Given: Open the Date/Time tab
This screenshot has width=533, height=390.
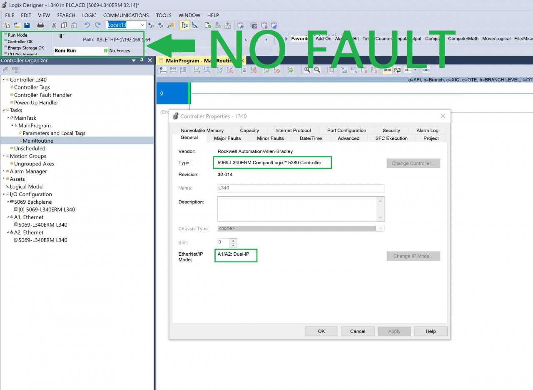Looking at the screenshot, I should pyautogui.click(x=311, y=138).
